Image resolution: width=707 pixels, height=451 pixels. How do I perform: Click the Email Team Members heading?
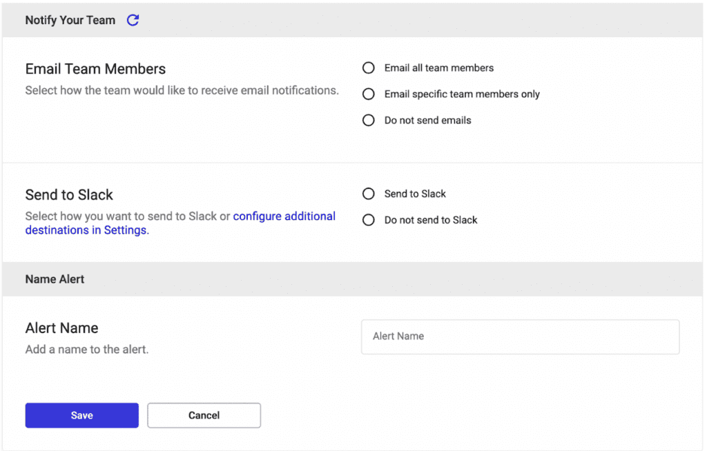click(95, 69)
